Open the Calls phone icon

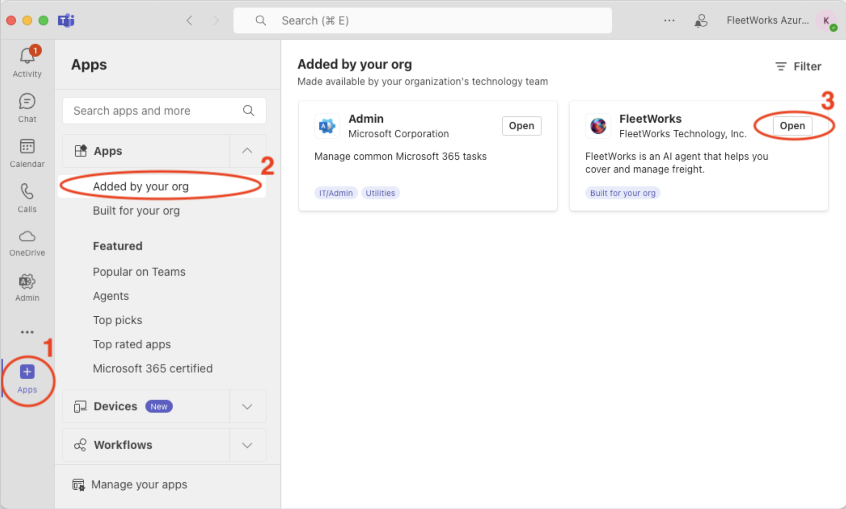pyautogui.click(x=27, y=191)
